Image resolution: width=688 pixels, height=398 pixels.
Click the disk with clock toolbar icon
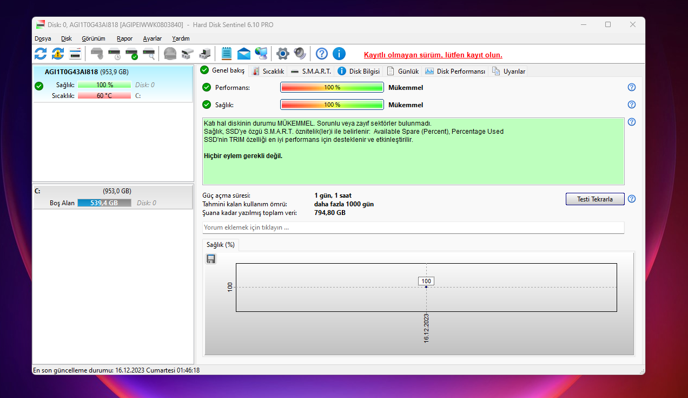114,54
